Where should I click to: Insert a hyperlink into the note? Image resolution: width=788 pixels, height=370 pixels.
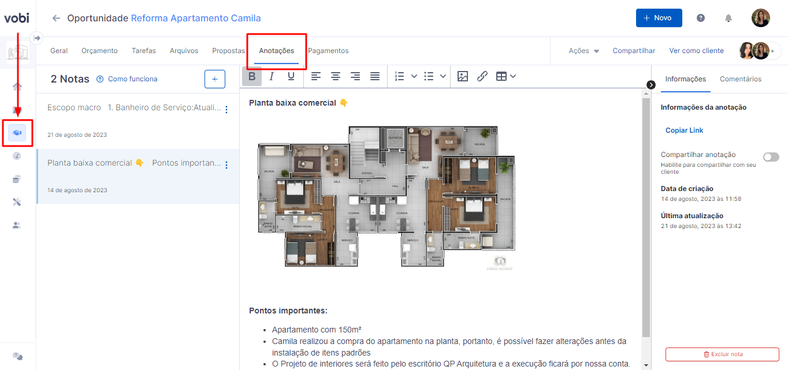click(482, 76)
